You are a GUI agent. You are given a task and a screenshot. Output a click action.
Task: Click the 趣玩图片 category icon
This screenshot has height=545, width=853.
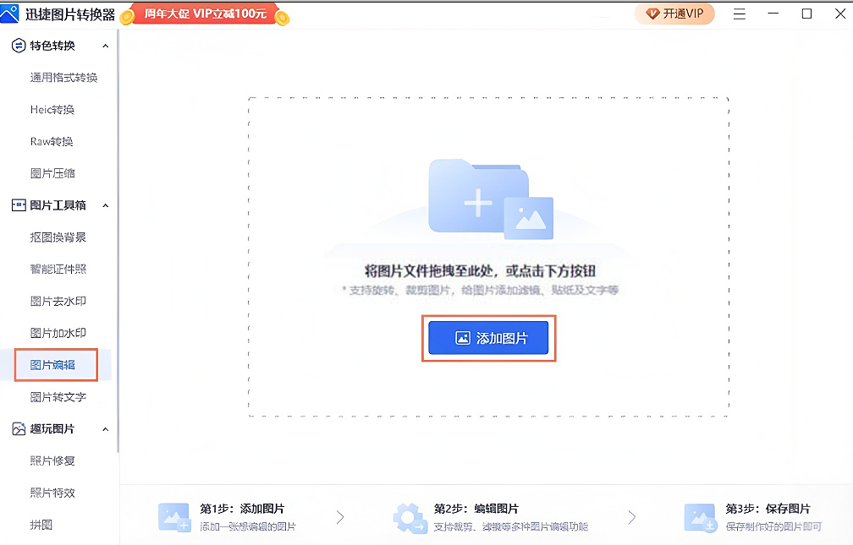[17, 428]
